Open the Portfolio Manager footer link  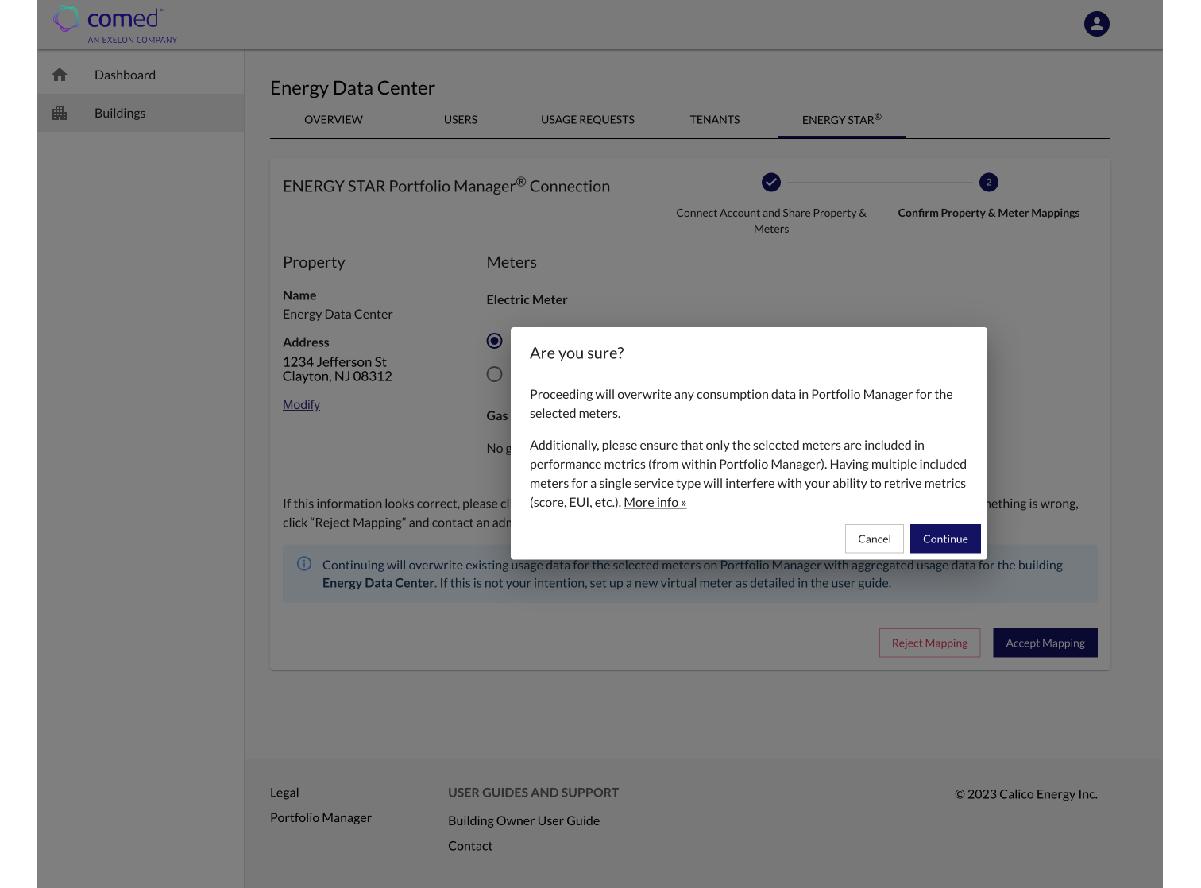[321, 817]
